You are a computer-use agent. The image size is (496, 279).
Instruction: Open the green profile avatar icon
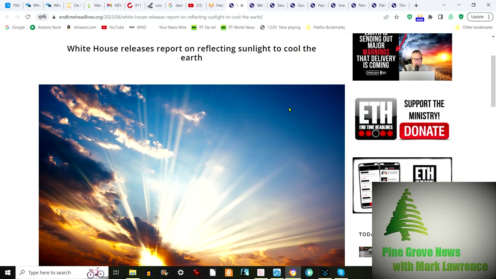point(451,17)
